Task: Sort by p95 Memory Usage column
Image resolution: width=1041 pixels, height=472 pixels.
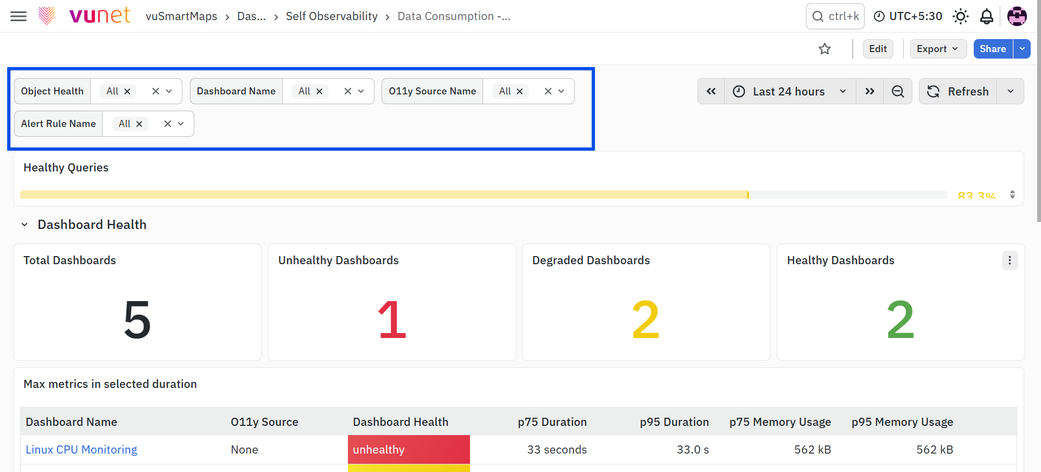Action: 902,422
